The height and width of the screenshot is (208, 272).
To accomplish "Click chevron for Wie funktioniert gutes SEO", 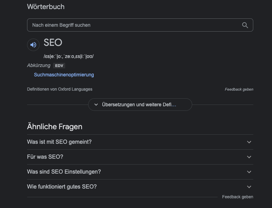I will [x=249, y=187].
